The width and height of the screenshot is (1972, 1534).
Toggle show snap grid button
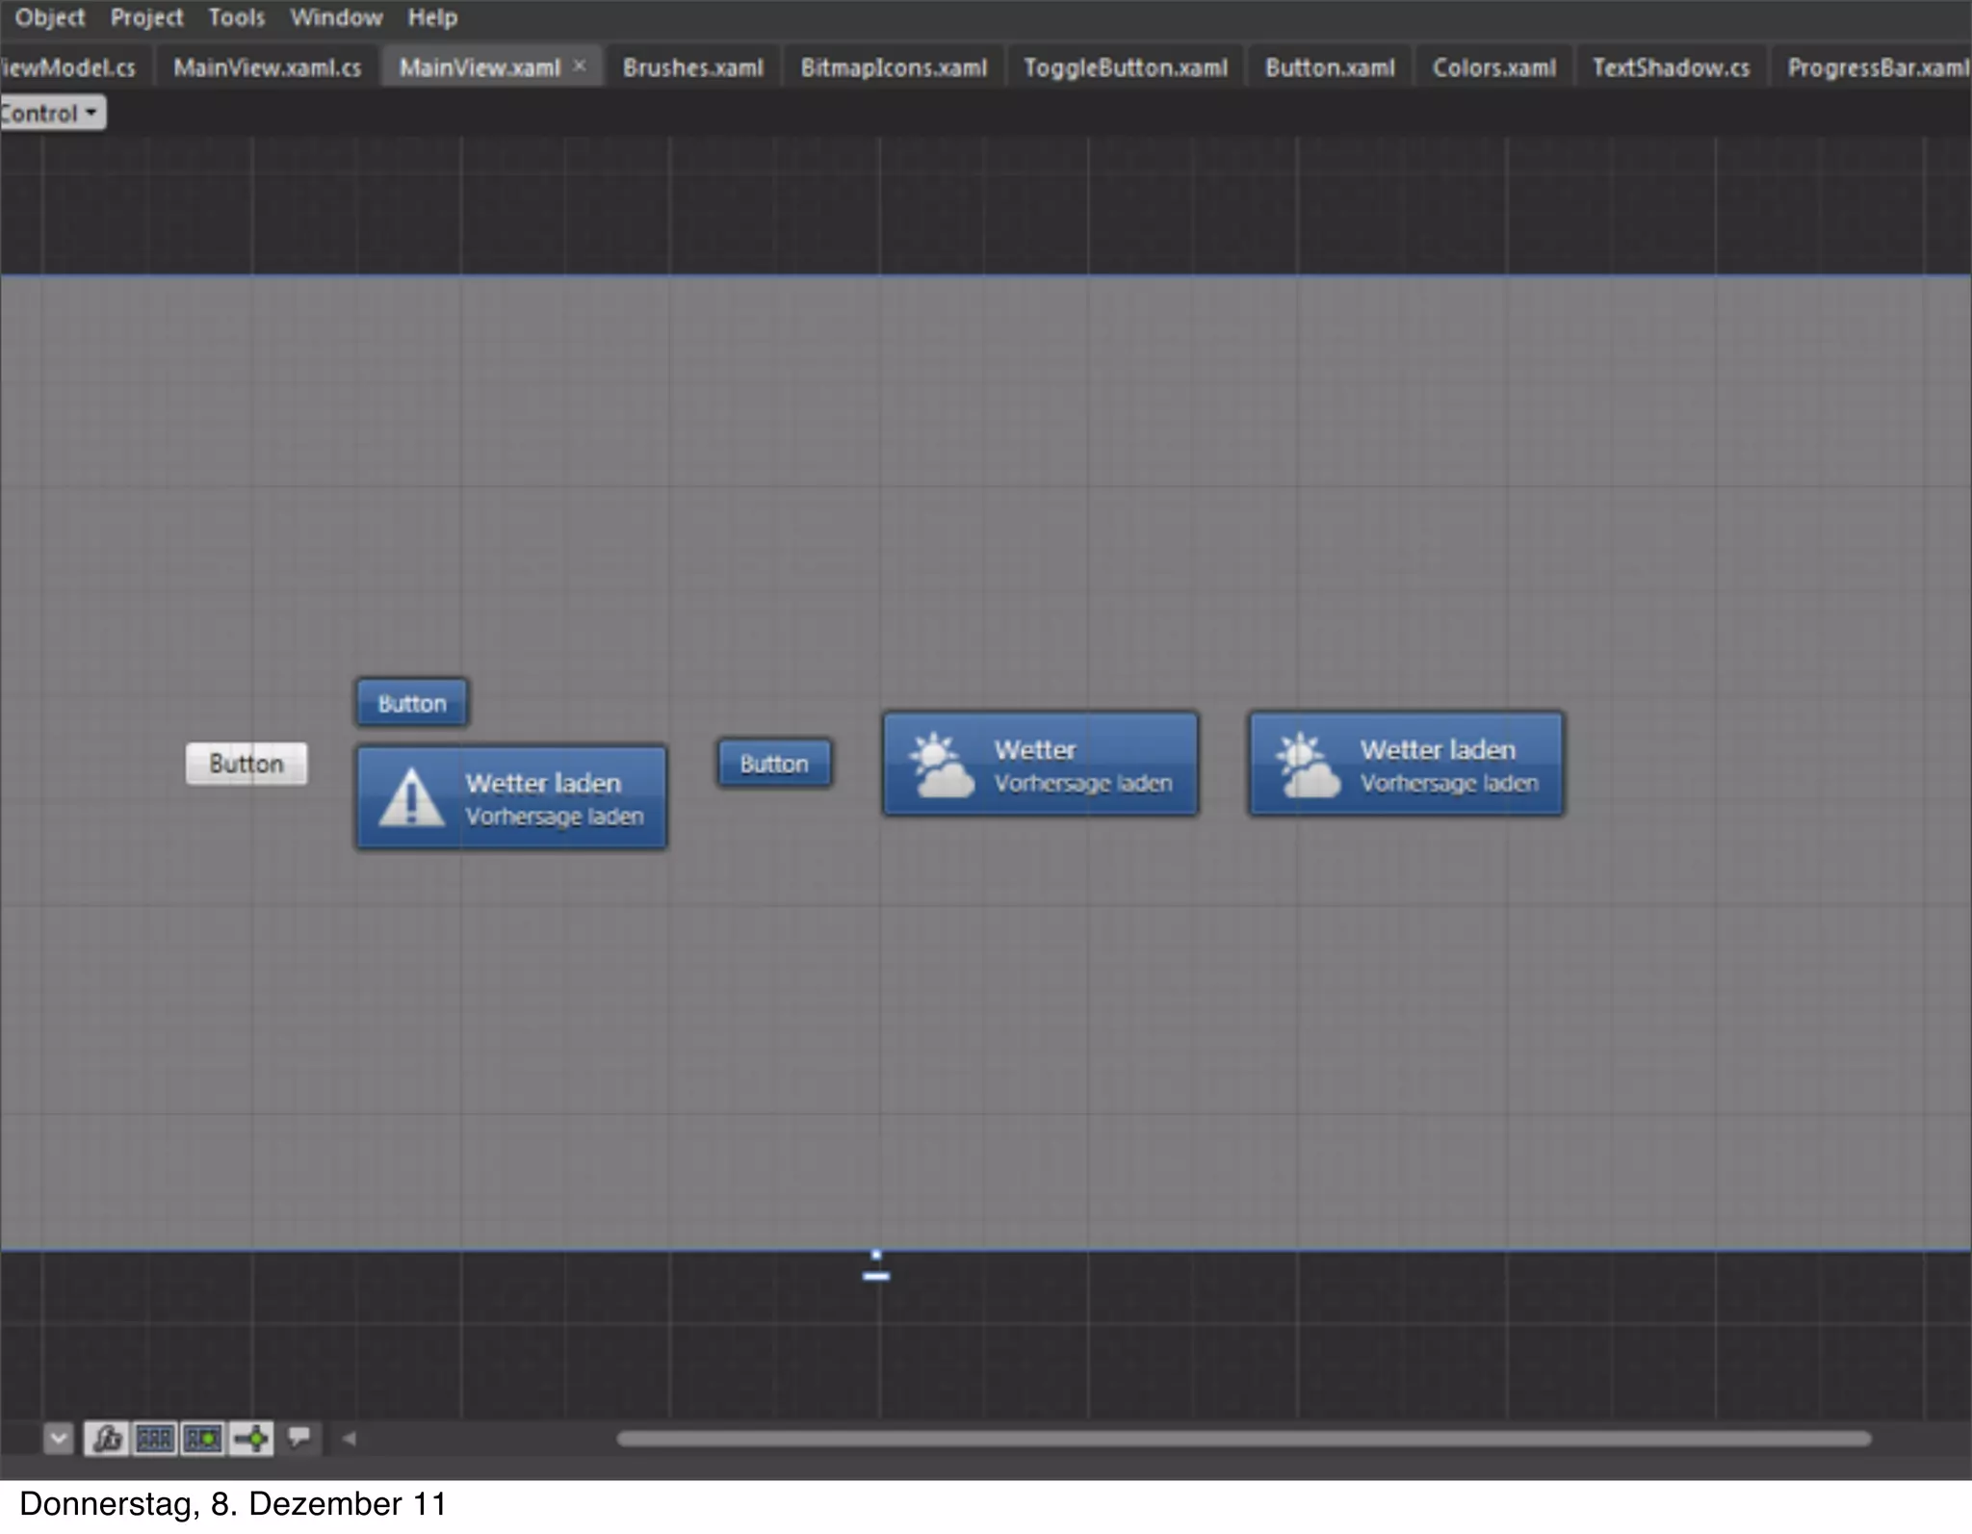tap(155, 1439)
